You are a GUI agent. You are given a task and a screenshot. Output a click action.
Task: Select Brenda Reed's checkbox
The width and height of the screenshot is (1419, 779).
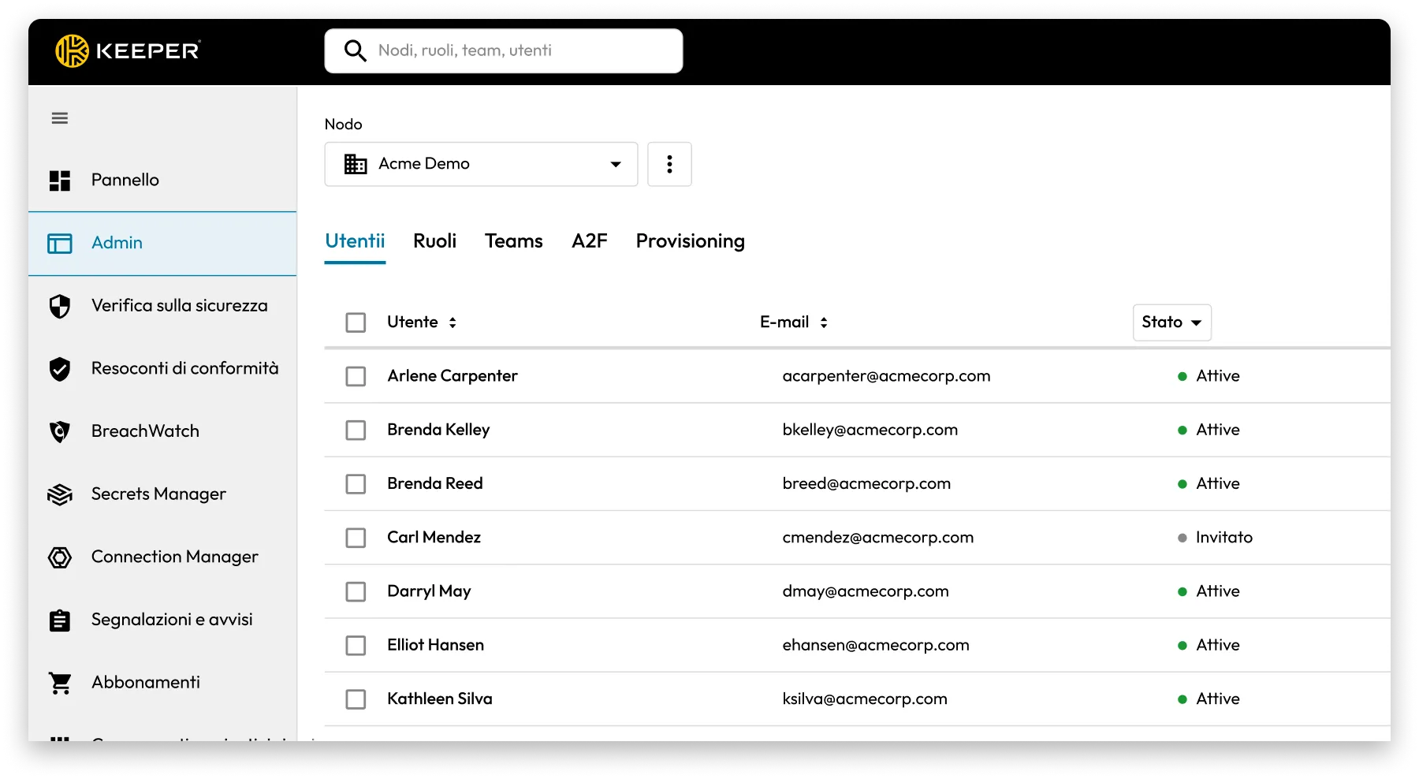point(356,483)
